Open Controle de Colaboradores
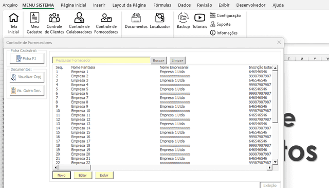 (x=79, y=23)
